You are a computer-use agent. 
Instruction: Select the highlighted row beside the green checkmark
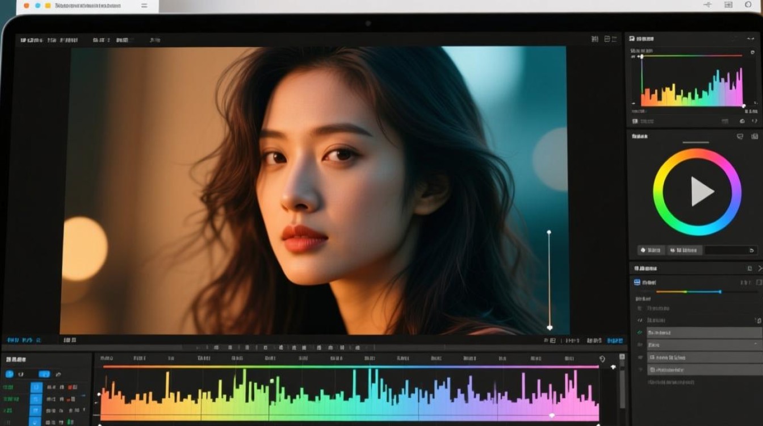coord(704,332)
